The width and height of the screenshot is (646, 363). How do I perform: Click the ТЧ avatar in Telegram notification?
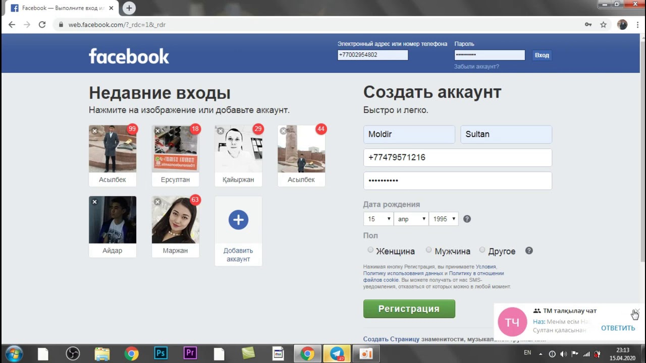[512, 322]
